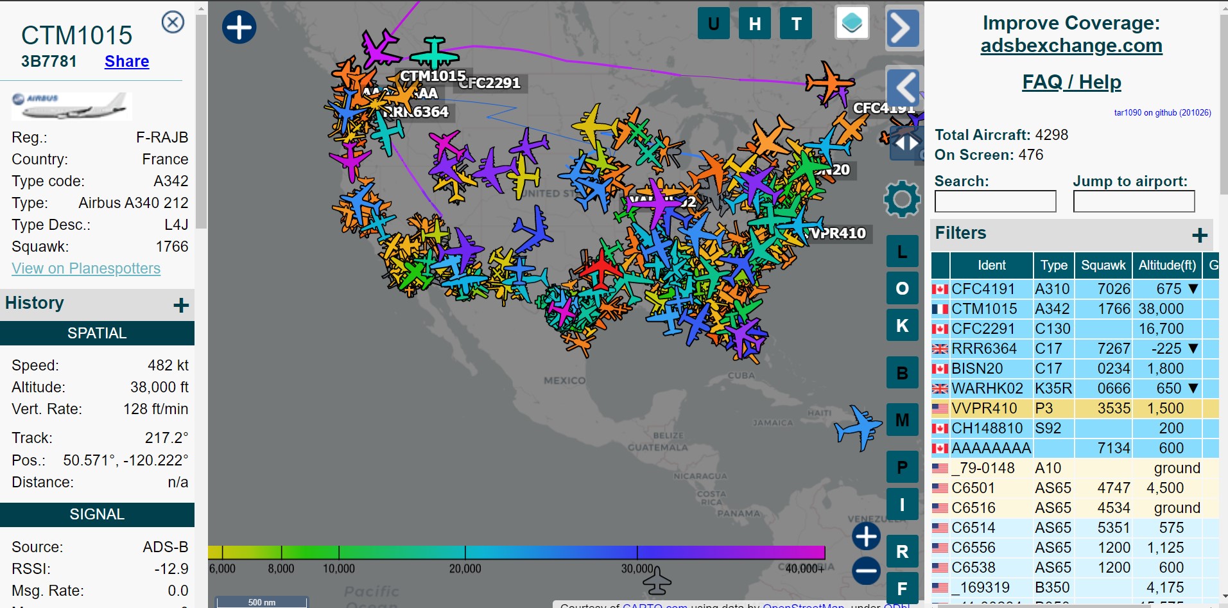Select WARHK02 row in aircraft table
The height and width of the screenshot is (608, 1228).
tap(1075, 388)
